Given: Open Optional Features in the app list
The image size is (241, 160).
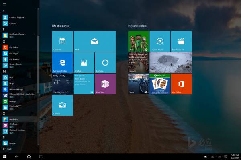Looking at the screenshot, I should (x=19, y=131).
